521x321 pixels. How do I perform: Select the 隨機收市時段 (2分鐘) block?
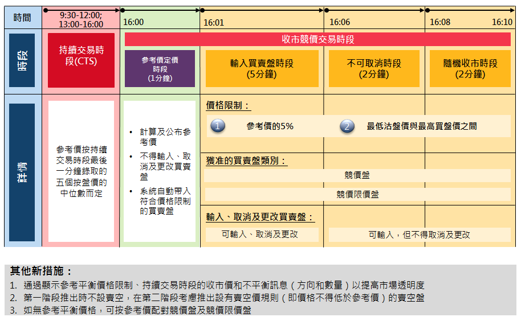pyautogui.click(x=470, y=69)
